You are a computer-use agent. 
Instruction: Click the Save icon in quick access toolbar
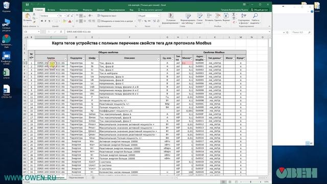click(27, 5)
